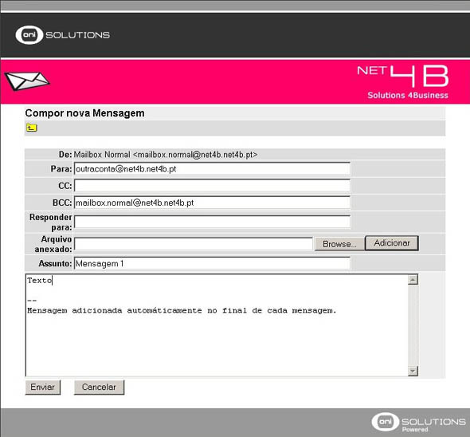Click the message area scroll-down arrow

[413, 371]
